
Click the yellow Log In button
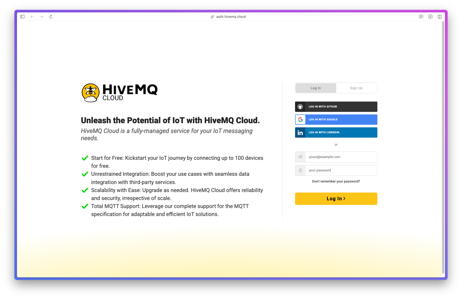point(336,199)
